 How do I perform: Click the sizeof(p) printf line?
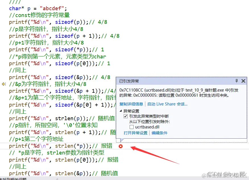(58, 22)
